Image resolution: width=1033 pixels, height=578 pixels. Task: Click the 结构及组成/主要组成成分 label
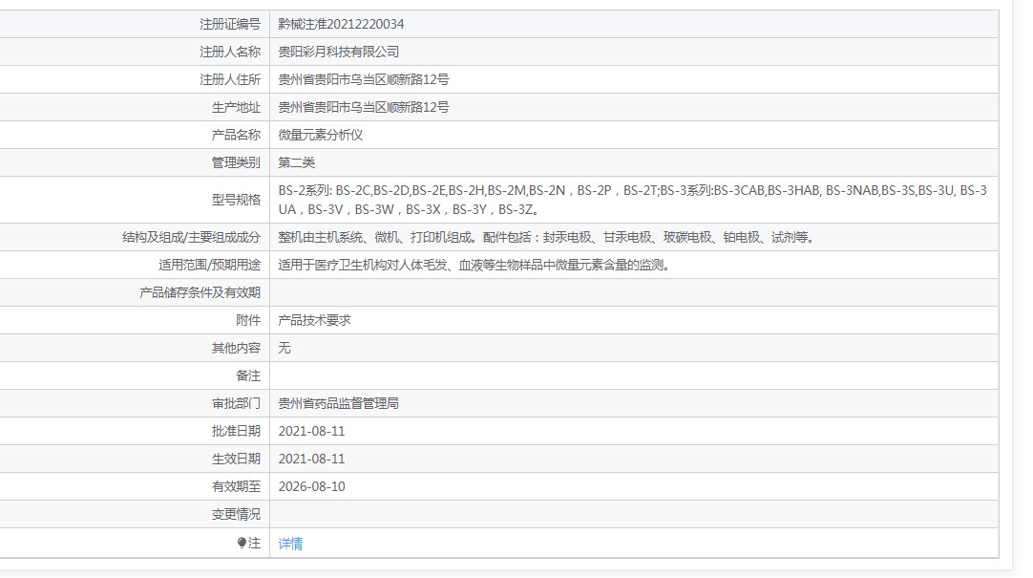[x=191, y=237]
